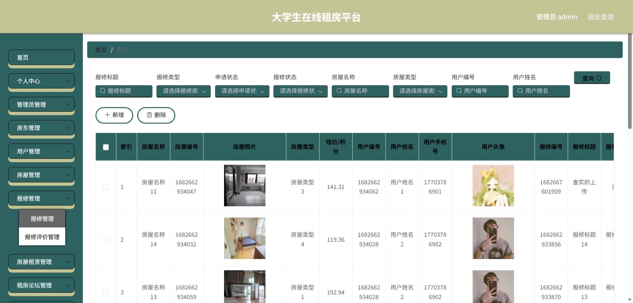Click the search icon in 用户编号 field
Viewport: 633px width, 303px height.
point(459,91)
